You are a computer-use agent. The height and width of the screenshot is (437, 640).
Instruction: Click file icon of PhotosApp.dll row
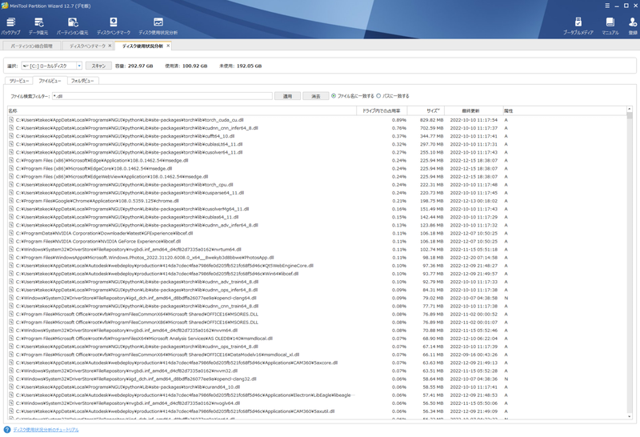click(11, 258)
